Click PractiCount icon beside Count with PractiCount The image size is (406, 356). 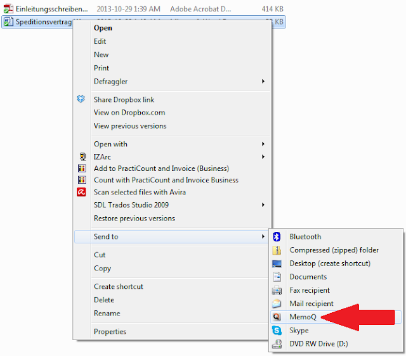coord(82,180)
